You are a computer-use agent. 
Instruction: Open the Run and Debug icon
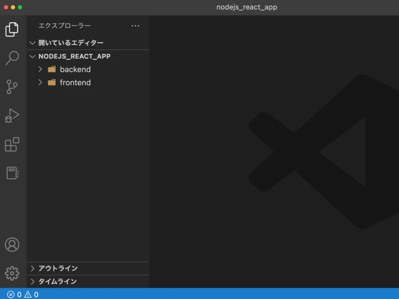click(x=12, y=116)
